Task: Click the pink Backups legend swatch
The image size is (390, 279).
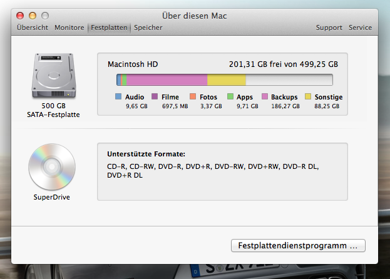Action: [265, 96]
